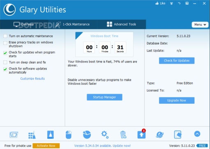Click the orange Activate Now button
210x149 pixels.
click(x=46, y=146)
